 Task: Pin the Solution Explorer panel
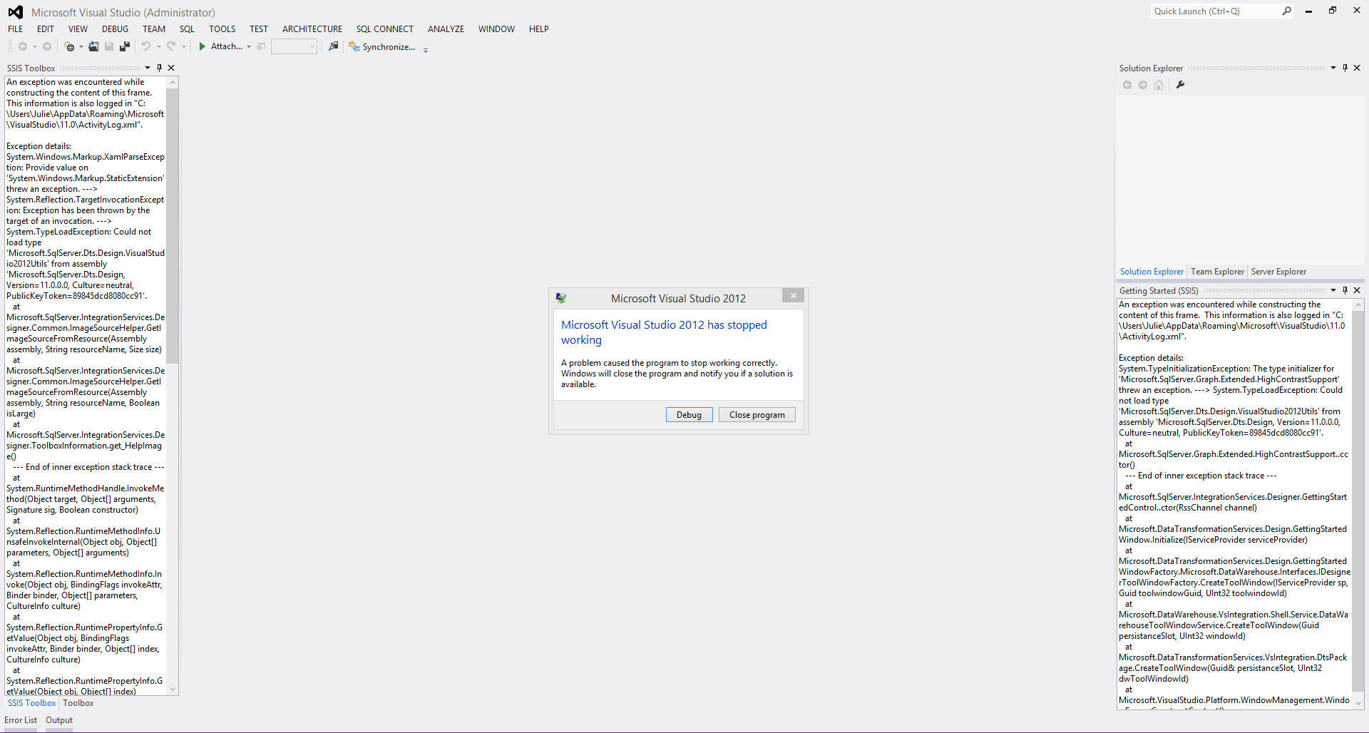click(1345, 68)
